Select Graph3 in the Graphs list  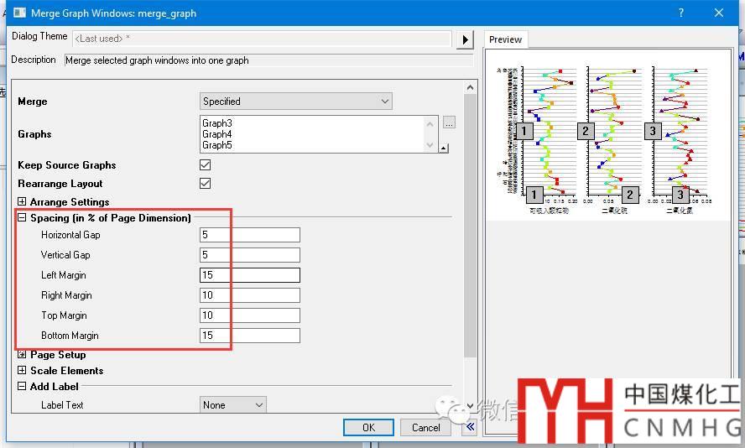tap(217, 123)
